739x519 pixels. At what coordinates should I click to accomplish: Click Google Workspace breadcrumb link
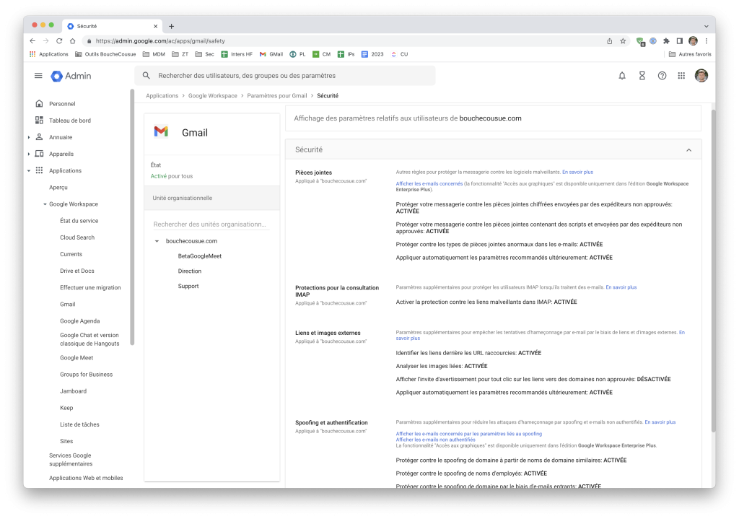pos(213,96)
